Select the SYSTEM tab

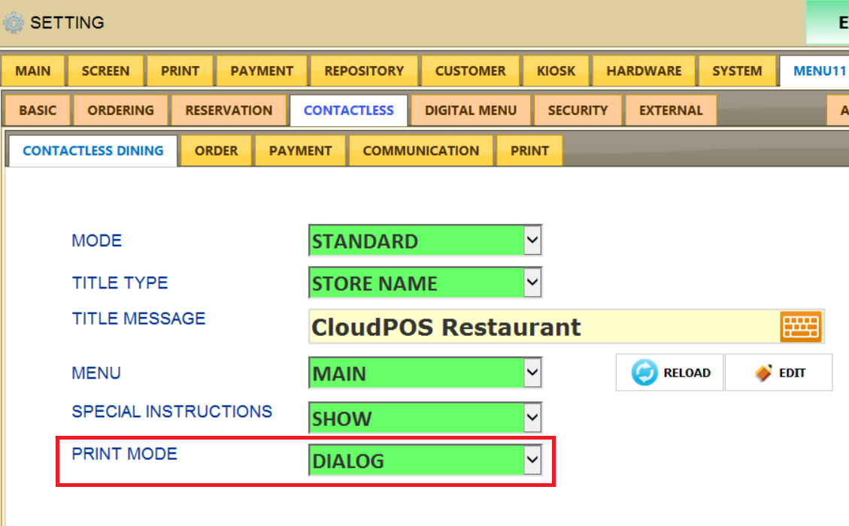click(x=737, y=71)
